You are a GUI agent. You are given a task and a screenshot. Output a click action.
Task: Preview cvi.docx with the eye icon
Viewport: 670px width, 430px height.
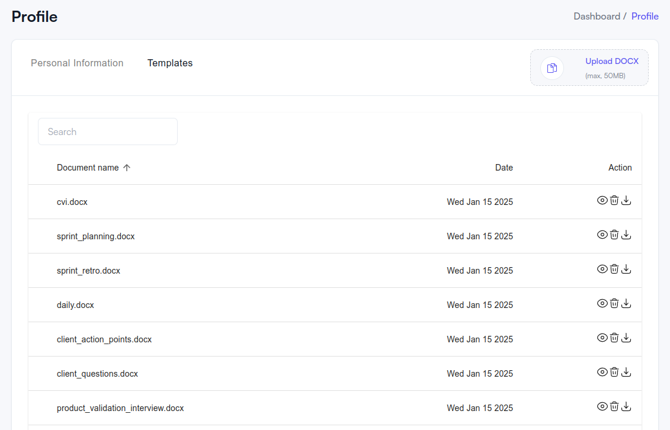click(602, 200)
